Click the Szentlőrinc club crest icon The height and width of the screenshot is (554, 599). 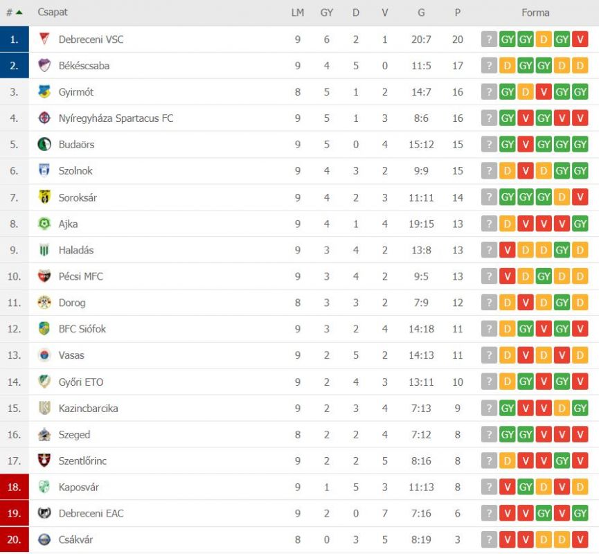(44, 461)
